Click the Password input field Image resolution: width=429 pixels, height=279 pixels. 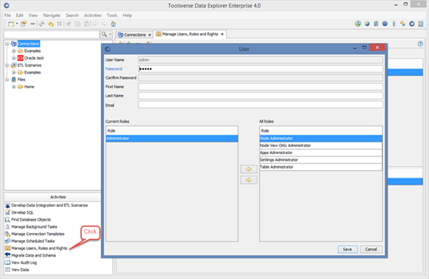[x=260, y=69]
